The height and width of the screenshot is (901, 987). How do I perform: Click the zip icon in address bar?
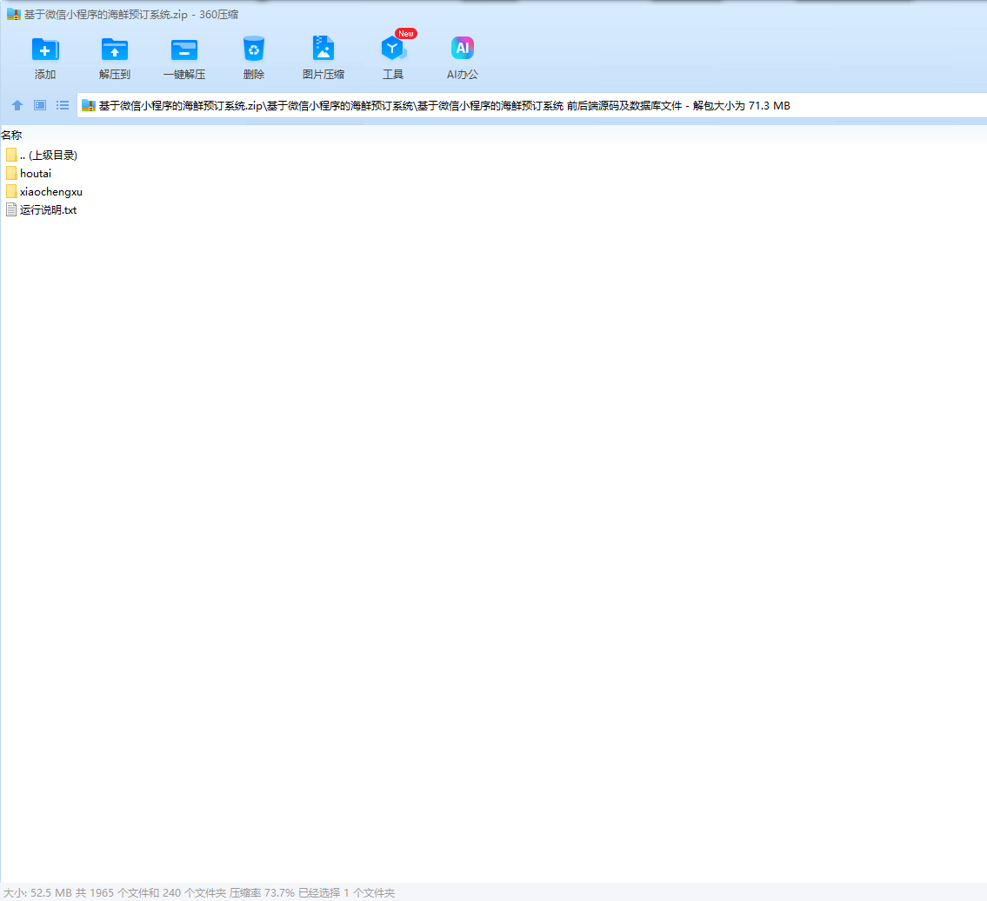tap(89, 106)
